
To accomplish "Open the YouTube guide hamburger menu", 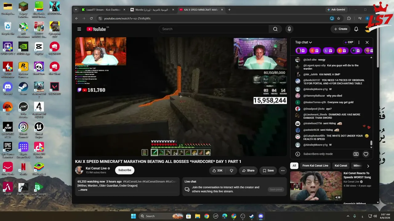I will [x=79, y=29].
